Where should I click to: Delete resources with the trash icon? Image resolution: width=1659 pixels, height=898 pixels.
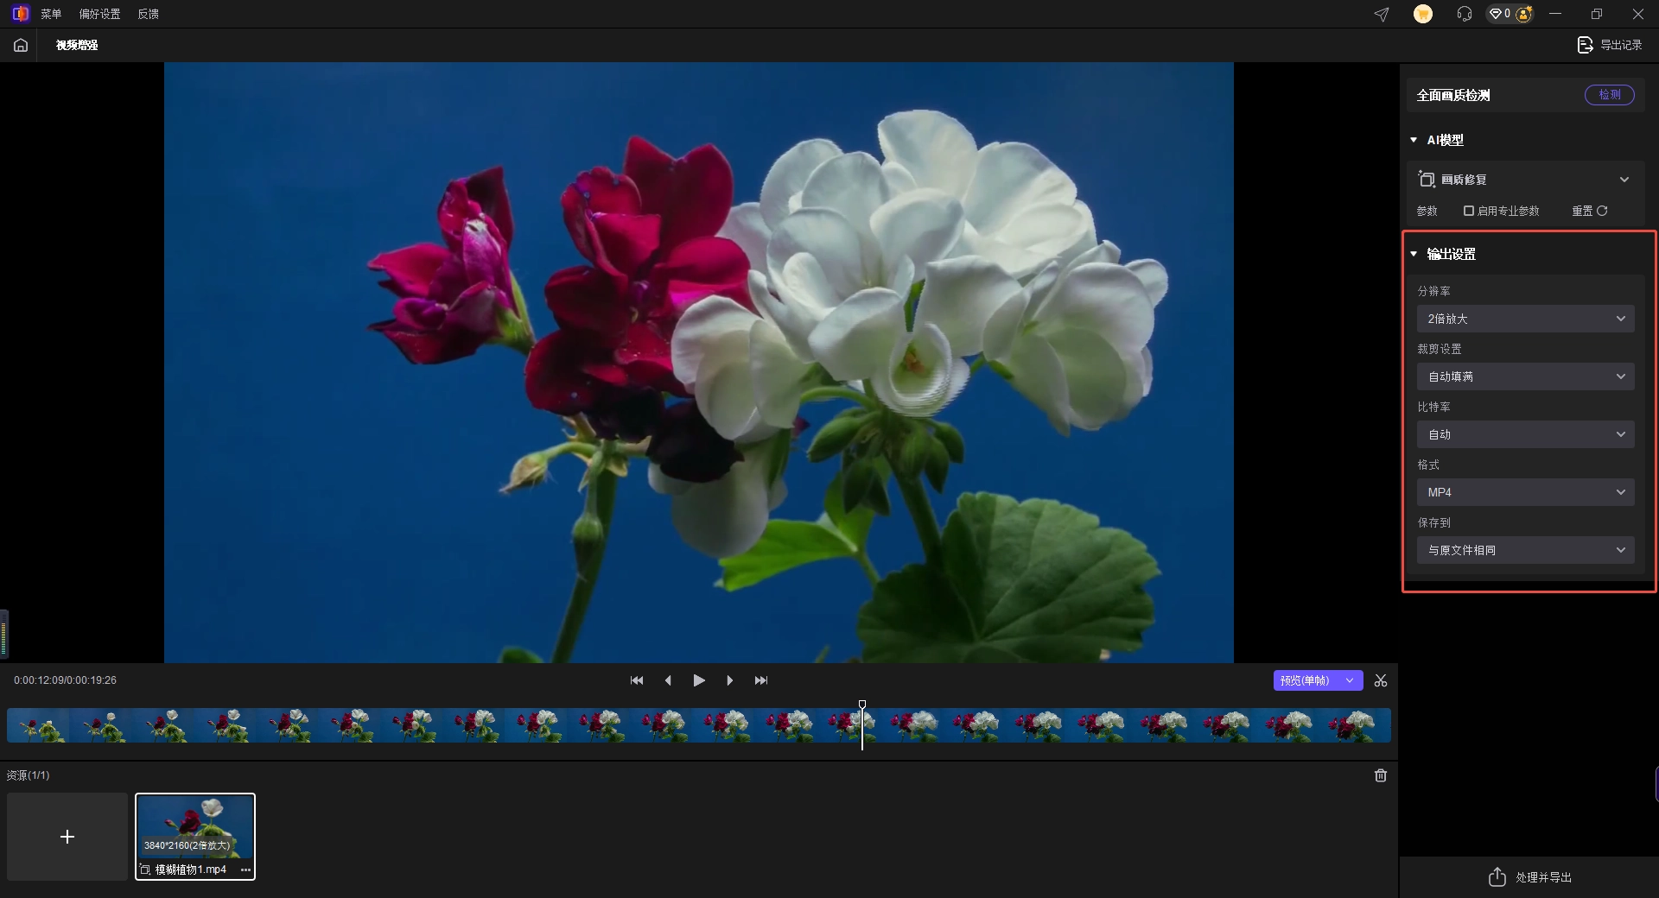(x=1381, y=775)
